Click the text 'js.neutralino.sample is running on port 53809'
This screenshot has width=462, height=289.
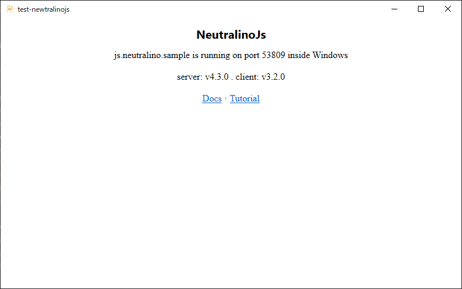pyautogui.click(x=199, y=55)
